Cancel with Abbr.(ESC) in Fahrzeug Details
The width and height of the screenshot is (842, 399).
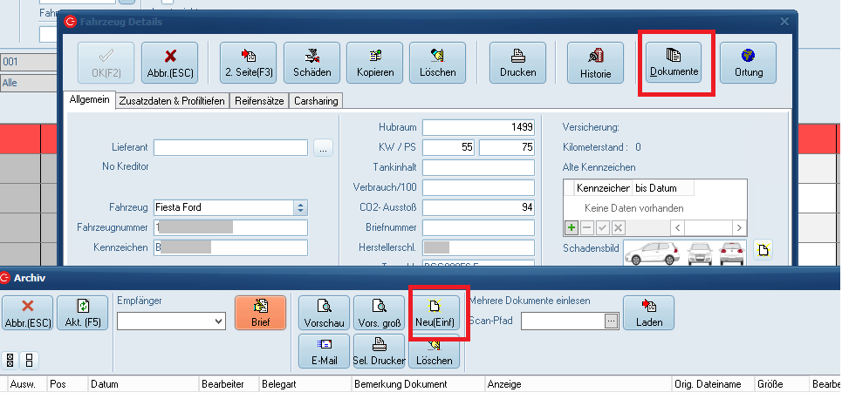coord(169,63)
